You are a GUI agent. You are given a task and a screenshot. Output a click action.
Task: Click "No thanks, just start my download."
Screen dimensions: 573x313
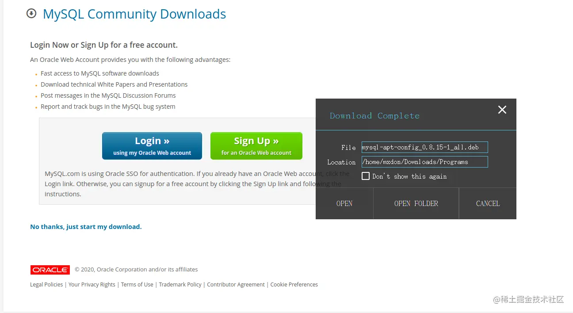(x=86, y=227)
